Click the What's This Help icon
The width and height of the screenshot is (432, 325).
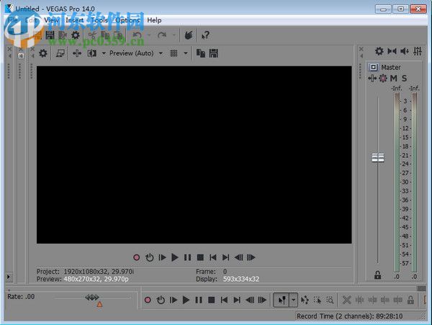click(205, 35)
